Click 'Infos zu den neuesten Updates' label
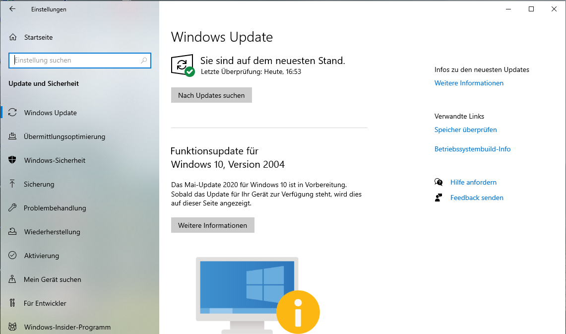566x334 pixels. [482, 69]
